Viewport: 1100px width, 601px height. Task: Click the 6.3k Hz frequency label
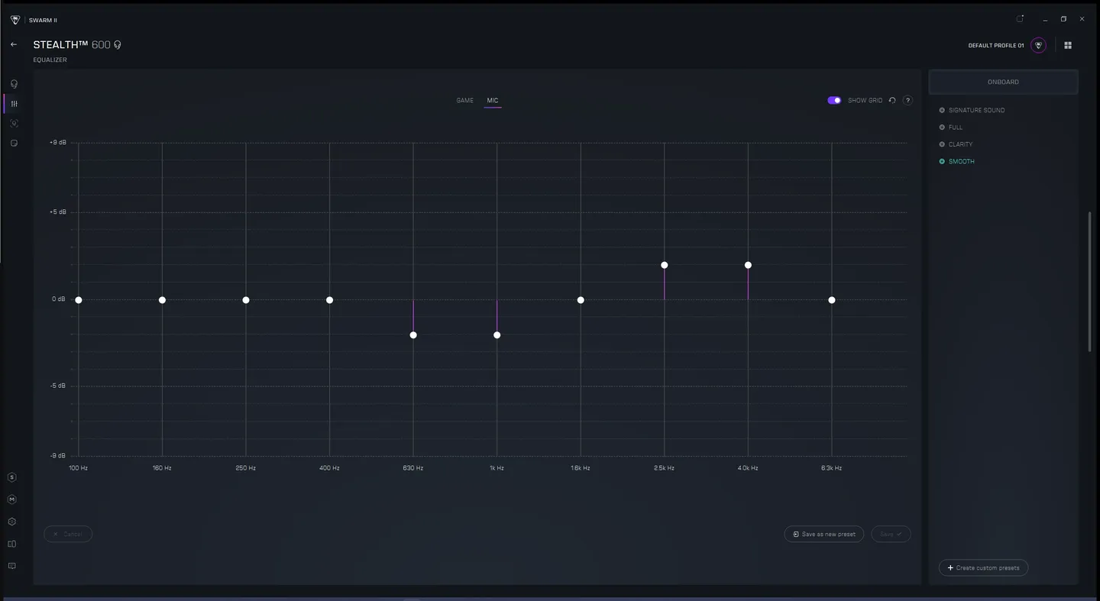[832, 468]
